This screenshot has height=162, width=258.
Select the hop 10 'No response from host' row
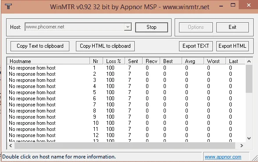(126, 123)
